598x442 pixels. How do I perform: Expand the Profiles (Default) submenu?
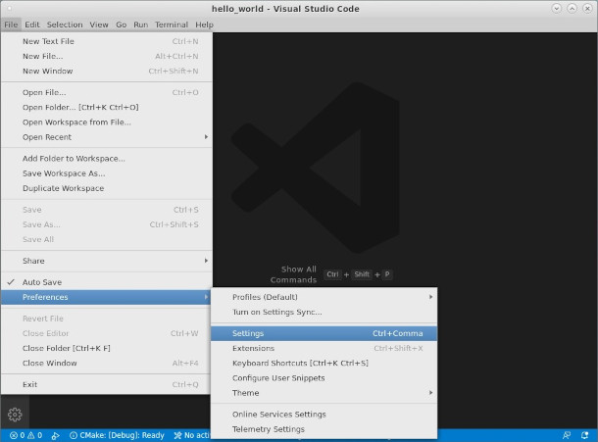click(324, 297)
